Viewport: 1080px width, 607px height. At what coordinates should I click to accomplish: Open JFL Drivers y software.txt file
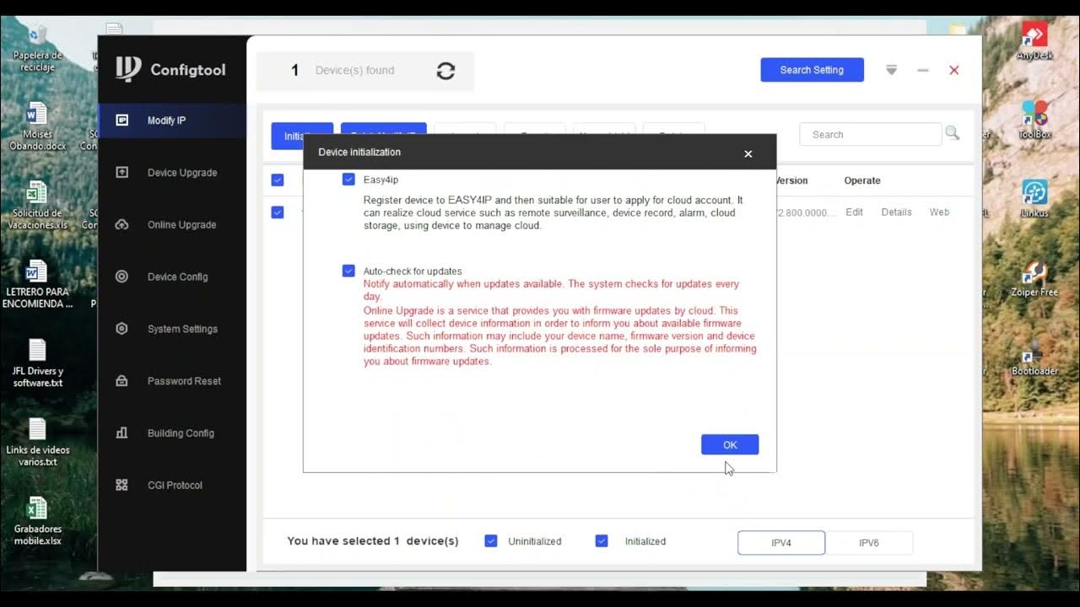tap(37, 363)
